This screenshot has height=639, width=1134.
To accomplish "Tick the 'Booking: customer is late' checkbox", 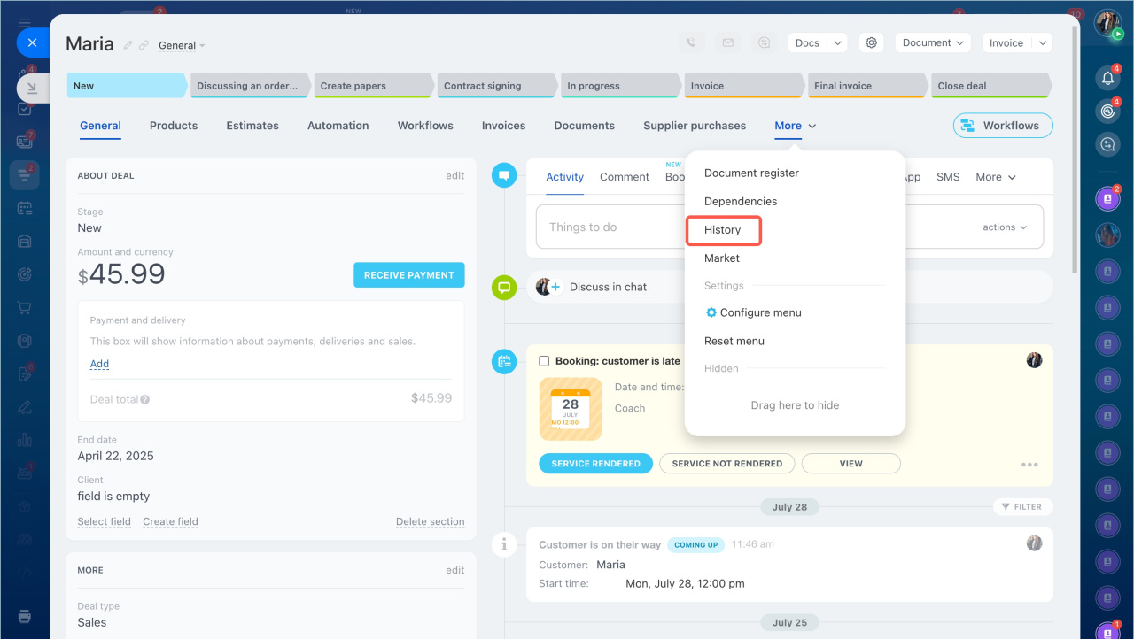I will pyautogui.click(x=544, y=361).
